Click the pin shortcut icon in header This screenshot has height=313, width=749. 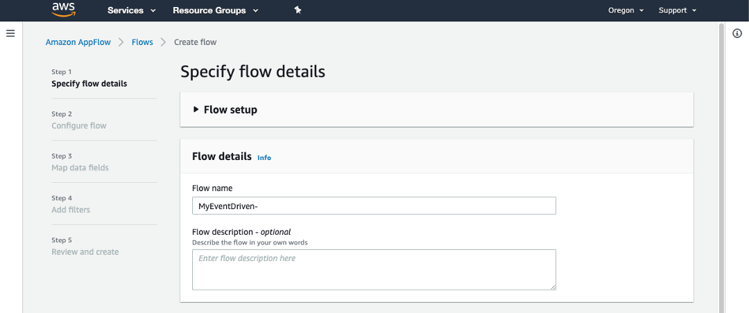298,10
